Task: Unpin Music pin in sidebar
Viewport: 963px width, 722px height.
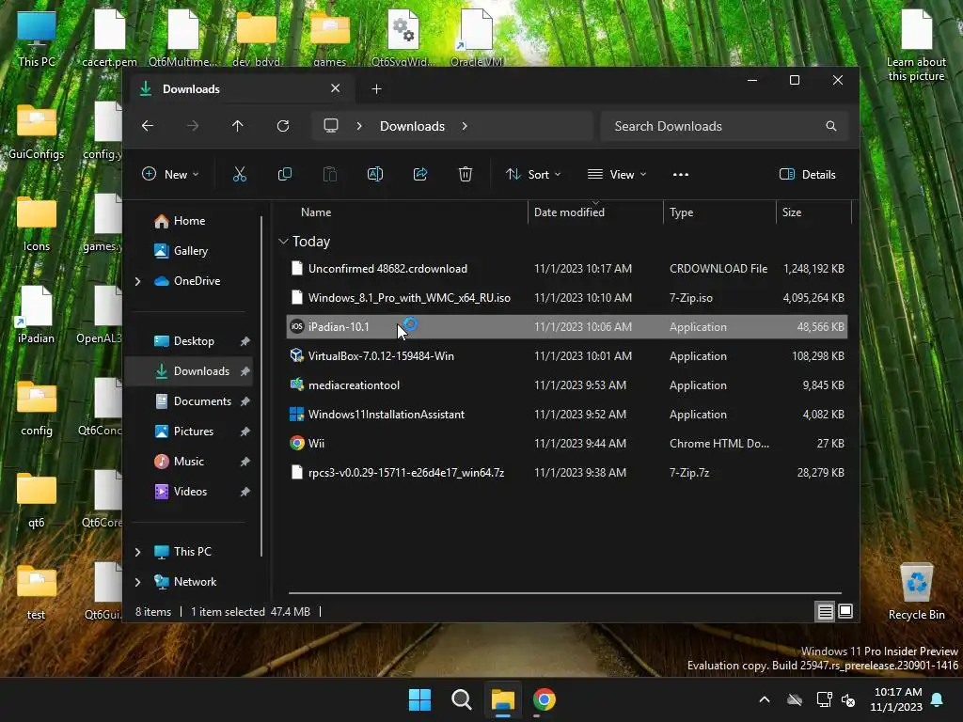Action: pos(245,462)
